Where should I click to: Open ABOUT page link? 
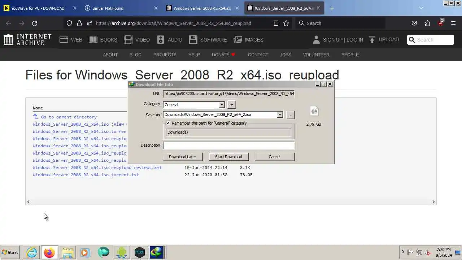coord(110,55)
